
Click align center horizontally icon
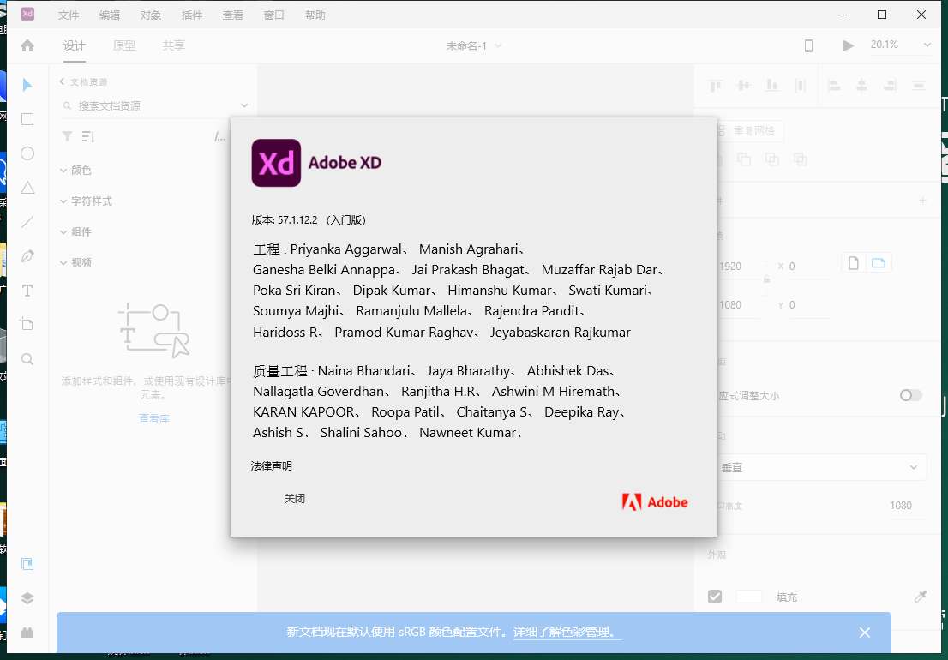click(x=861, y=86)
